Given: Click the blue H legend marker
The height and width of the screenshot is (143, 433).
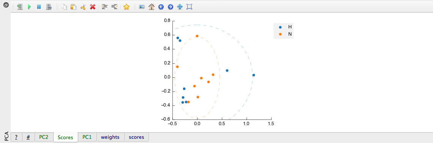Looking at the screenshot, I should (280, 27).
